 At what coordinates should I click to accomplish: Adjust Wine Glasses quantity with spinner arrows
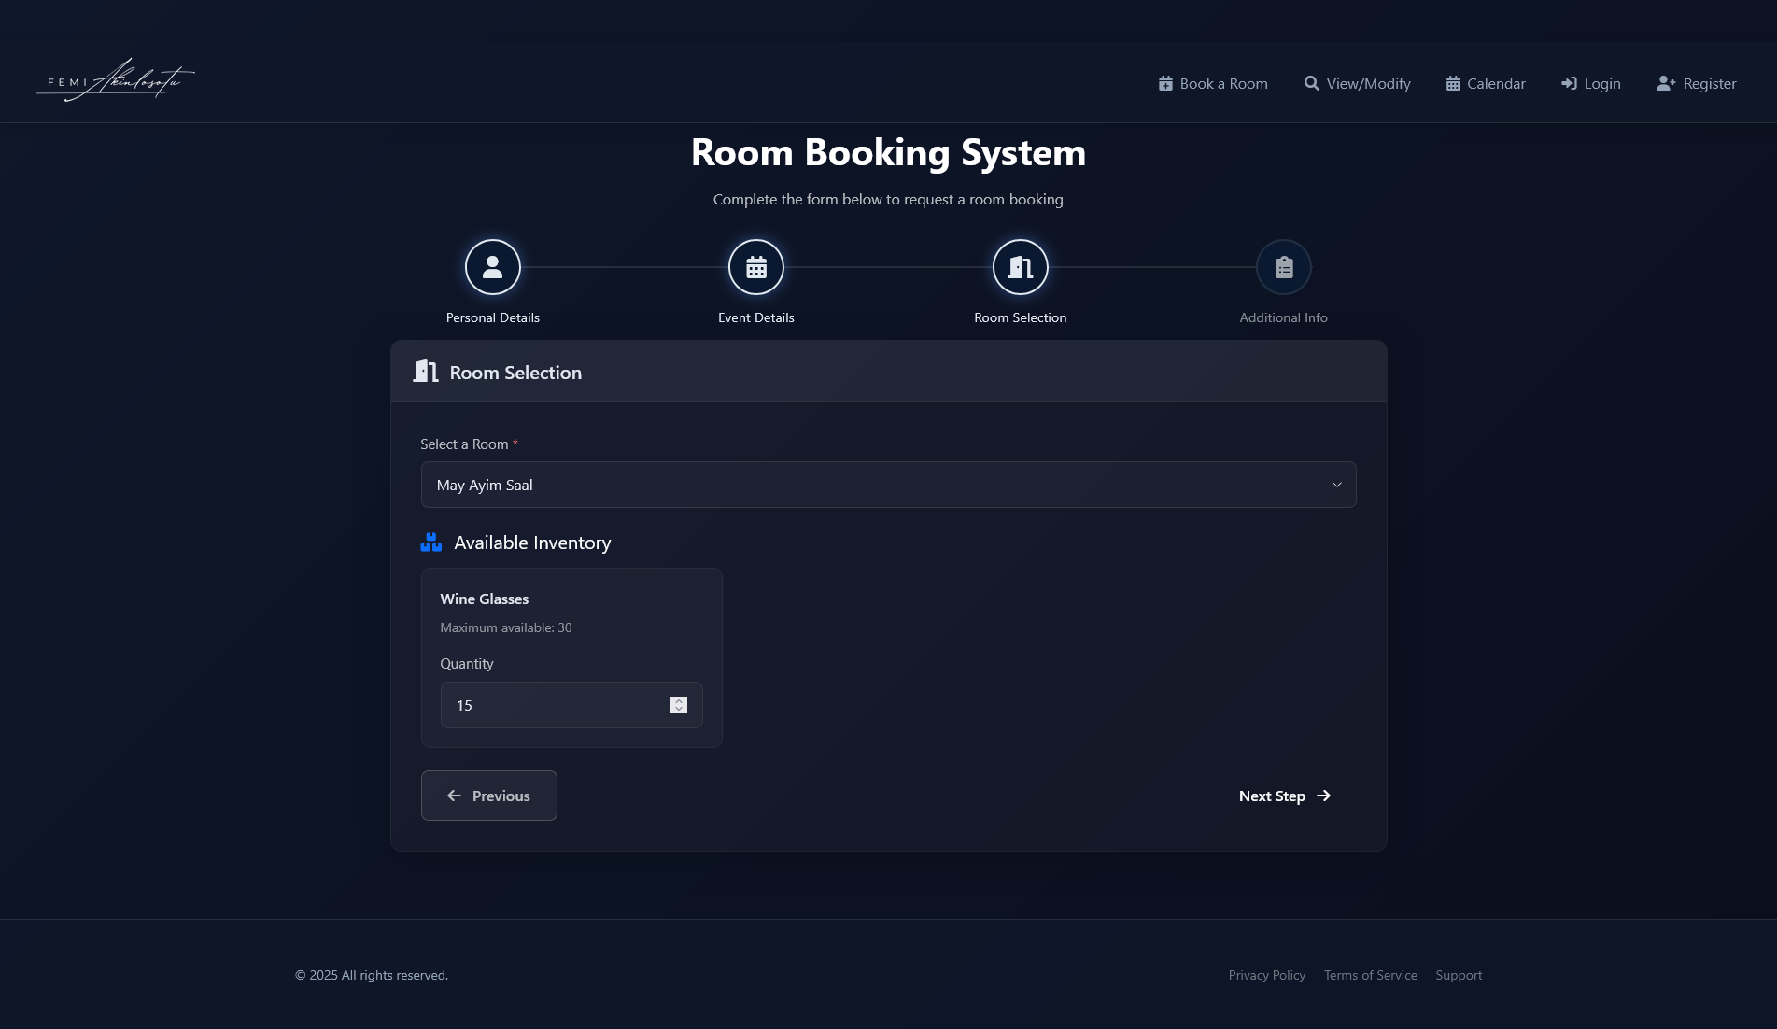tap(679, 705)
